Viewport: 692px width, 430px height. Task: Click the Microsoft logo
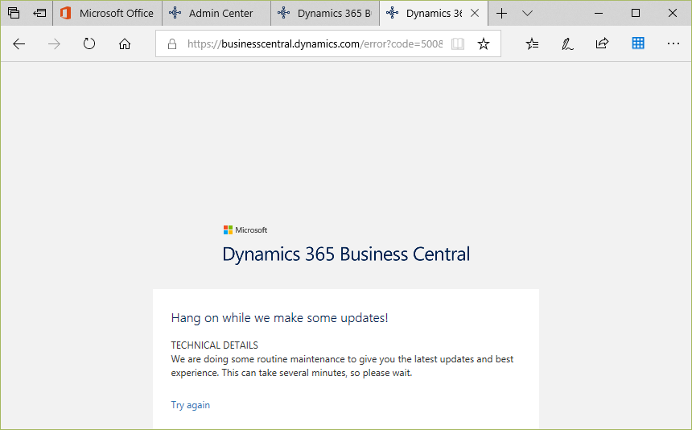coord(245,230)
